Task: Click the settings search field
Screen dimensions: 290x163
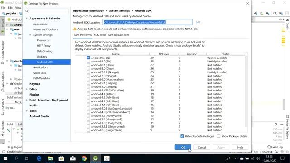Action: coord(47,11)
